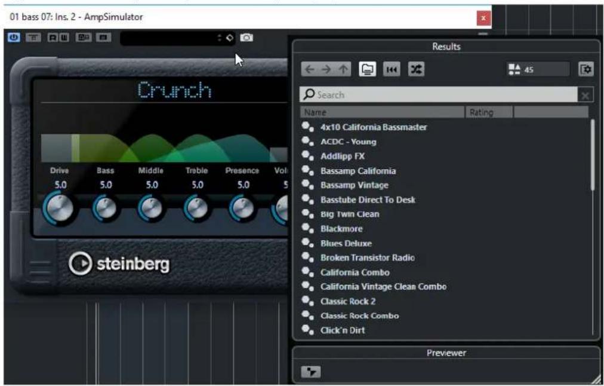This screenshot has height=386, width=604.
Task: Click the preset up/down stepper arrows
Action: coord(220,38)
